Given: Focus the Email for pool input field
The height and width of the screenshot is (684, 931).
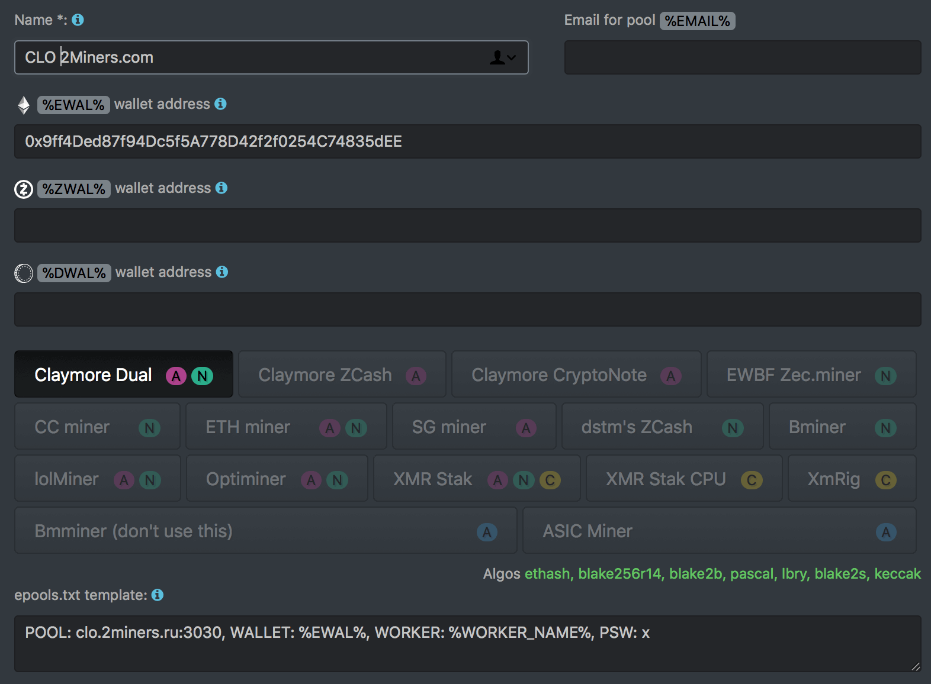Looking at the screenshot, I should (x=742, y=57).
